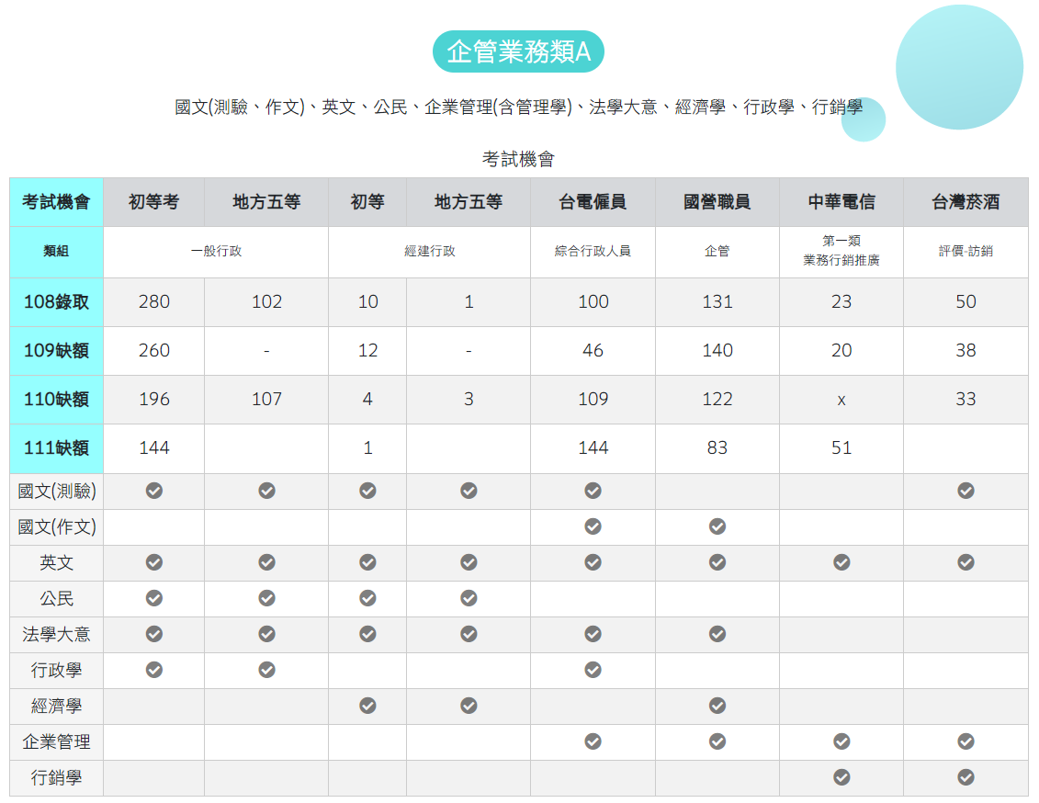1039x803 pixels.
Task: Click the value 260 in 109缺額 row
Action: 154,350
